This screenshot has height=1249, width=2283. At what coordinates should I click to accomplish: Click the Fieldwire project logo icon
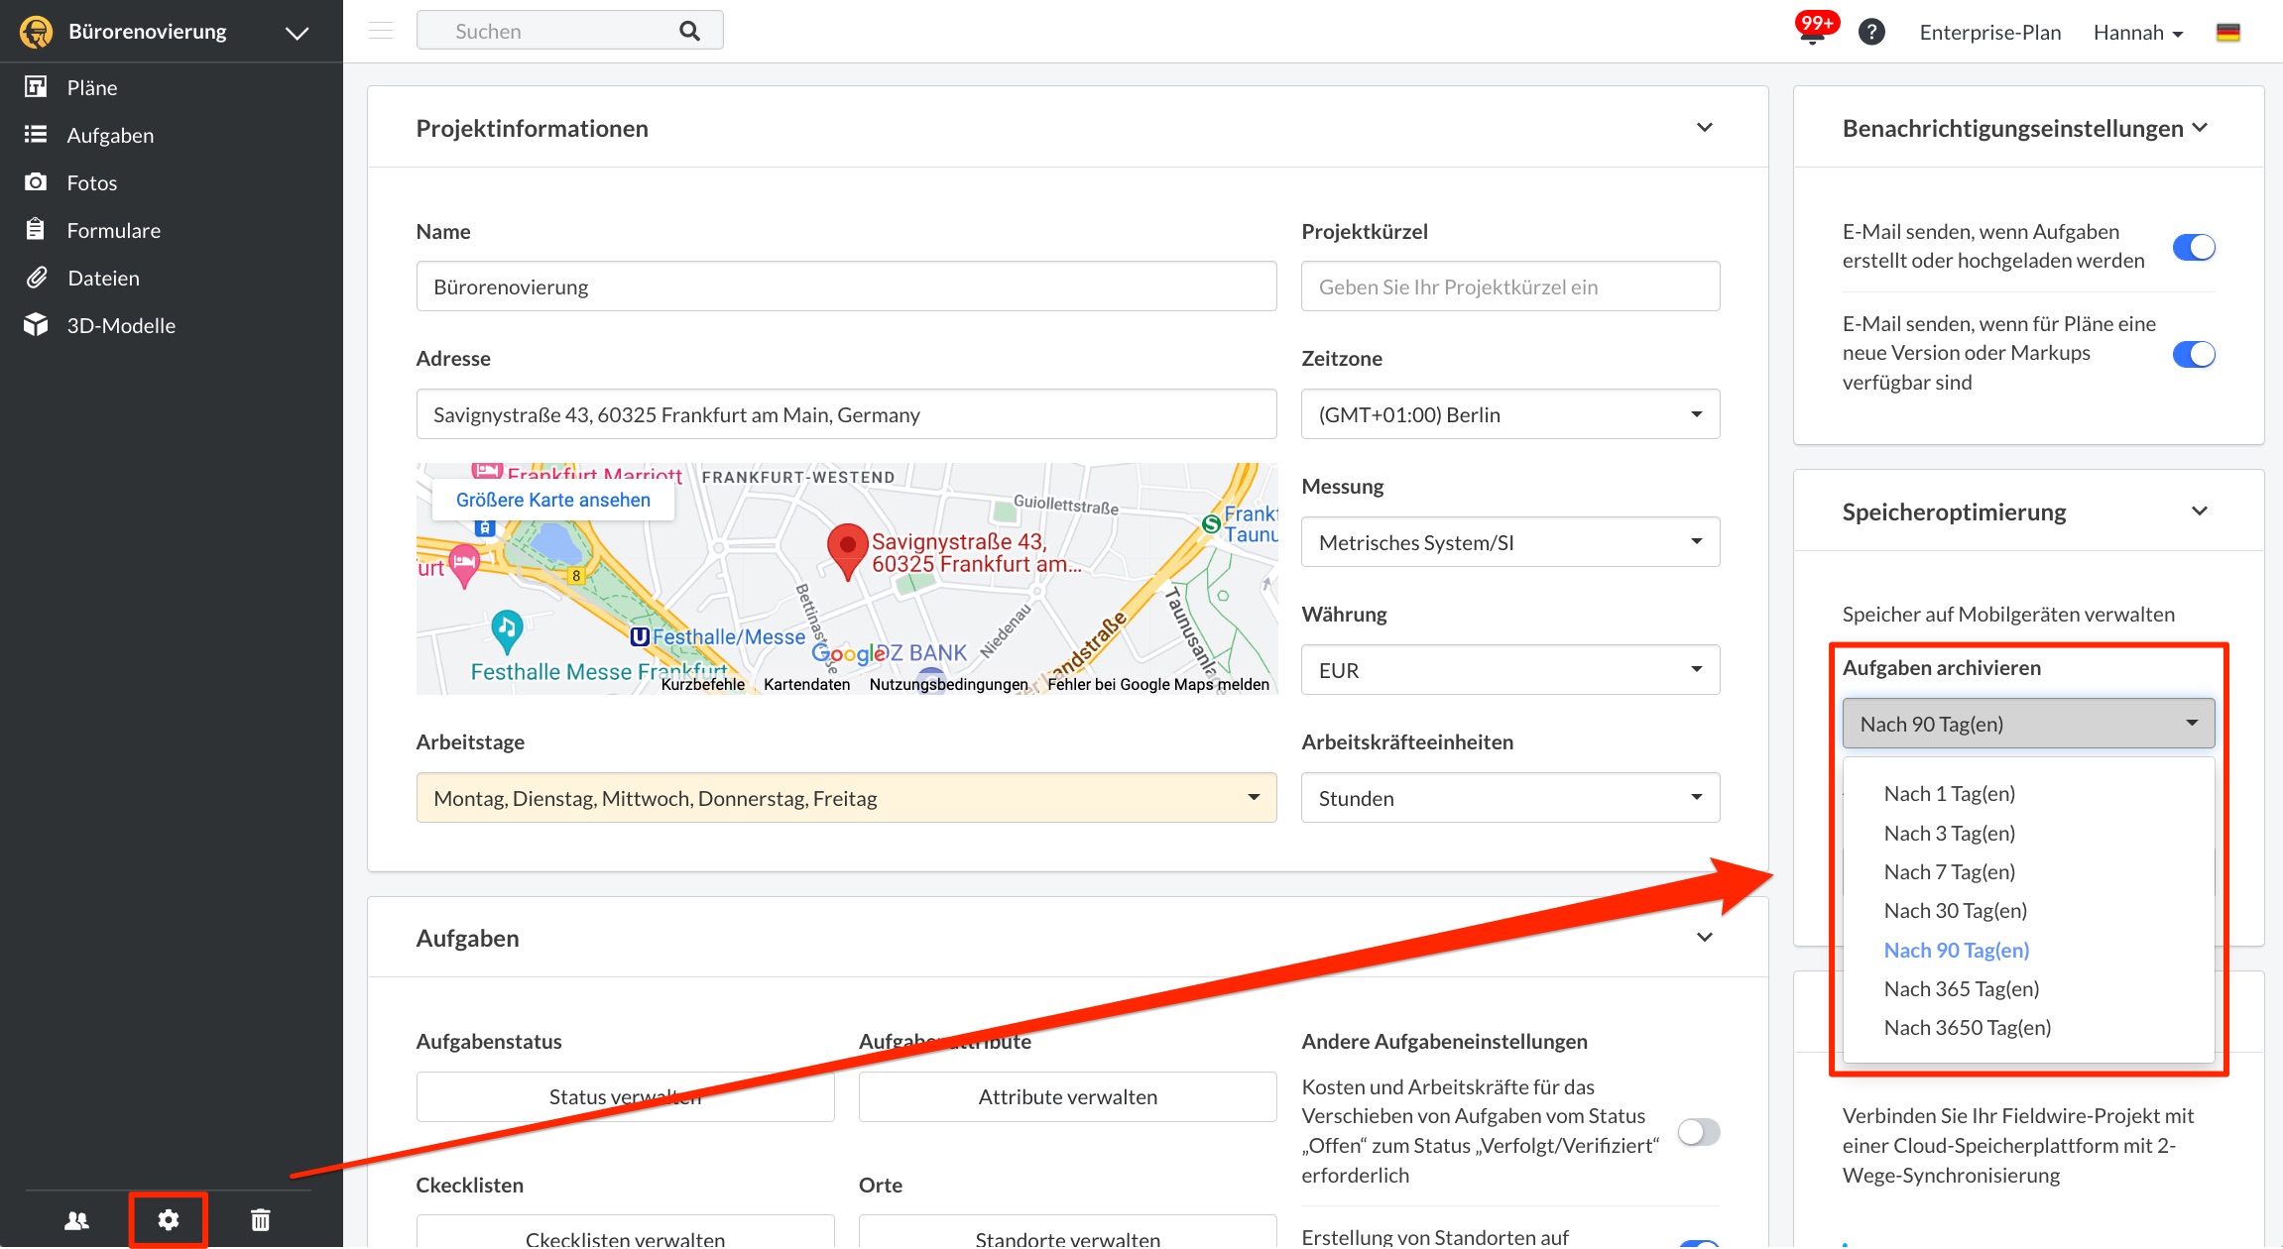pos(37,32)
